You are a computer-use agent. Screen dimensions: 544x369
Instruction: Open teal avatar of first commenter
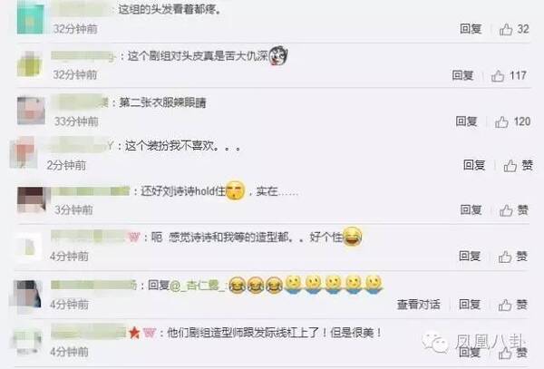tap(31, 17)
